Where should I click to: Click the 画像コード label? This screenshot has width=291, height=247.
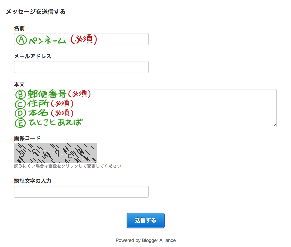(27, 138)
